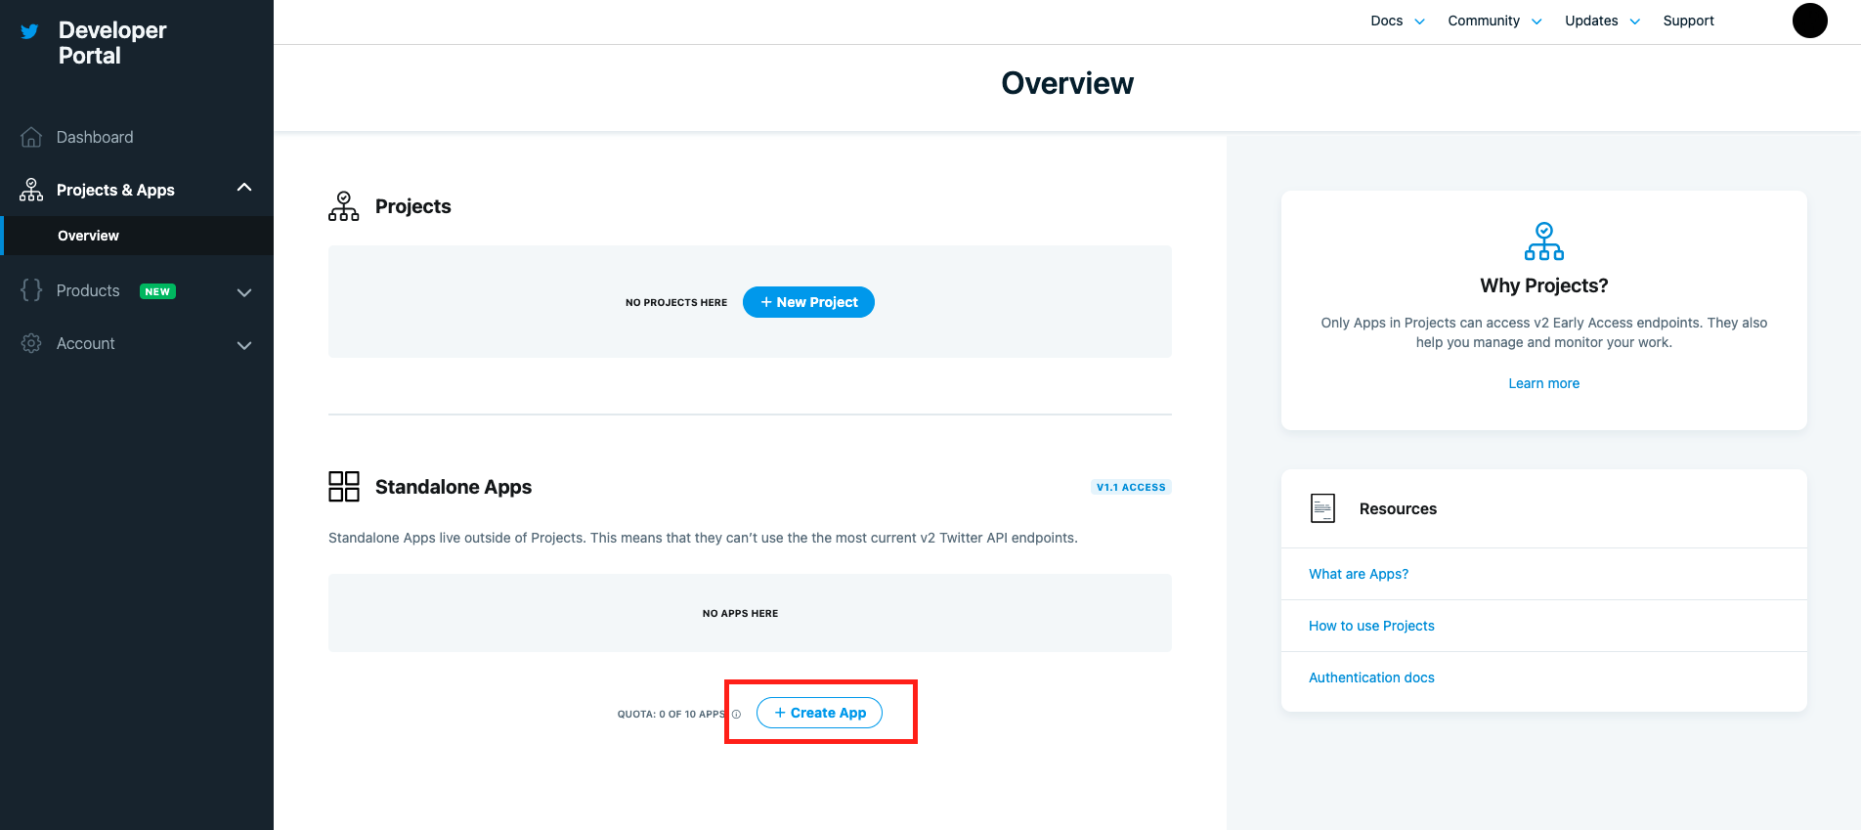Click the NO APPS HERE text
The width and height of the screenshot is (1861, 830).
tap(740, 614)
